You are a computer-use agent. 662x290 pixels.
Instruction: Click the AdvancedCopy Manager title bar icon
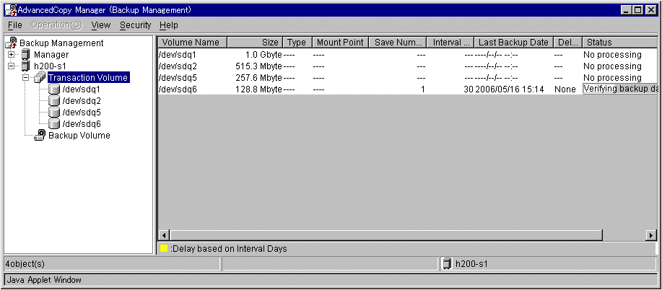point(10,9)
